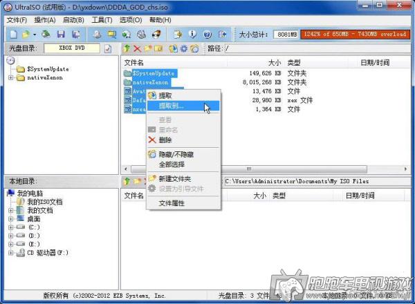Viewport: 415px width, 304px height.
Task: Click the 8081MB total size box
Action: coord(286,35)
